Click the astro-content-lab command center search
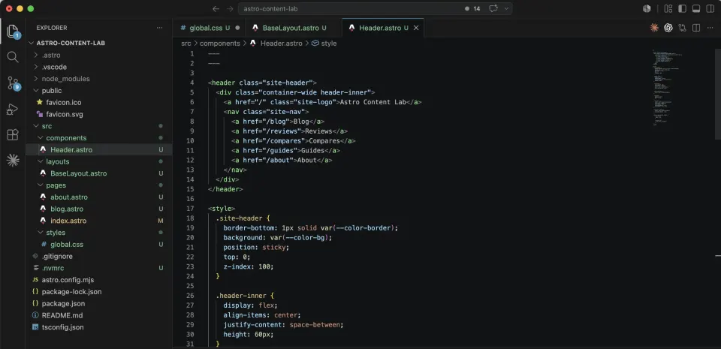Image resolution: width=721 pixels, height=349 pixels. pyautogui.click(x=375, y=9)
